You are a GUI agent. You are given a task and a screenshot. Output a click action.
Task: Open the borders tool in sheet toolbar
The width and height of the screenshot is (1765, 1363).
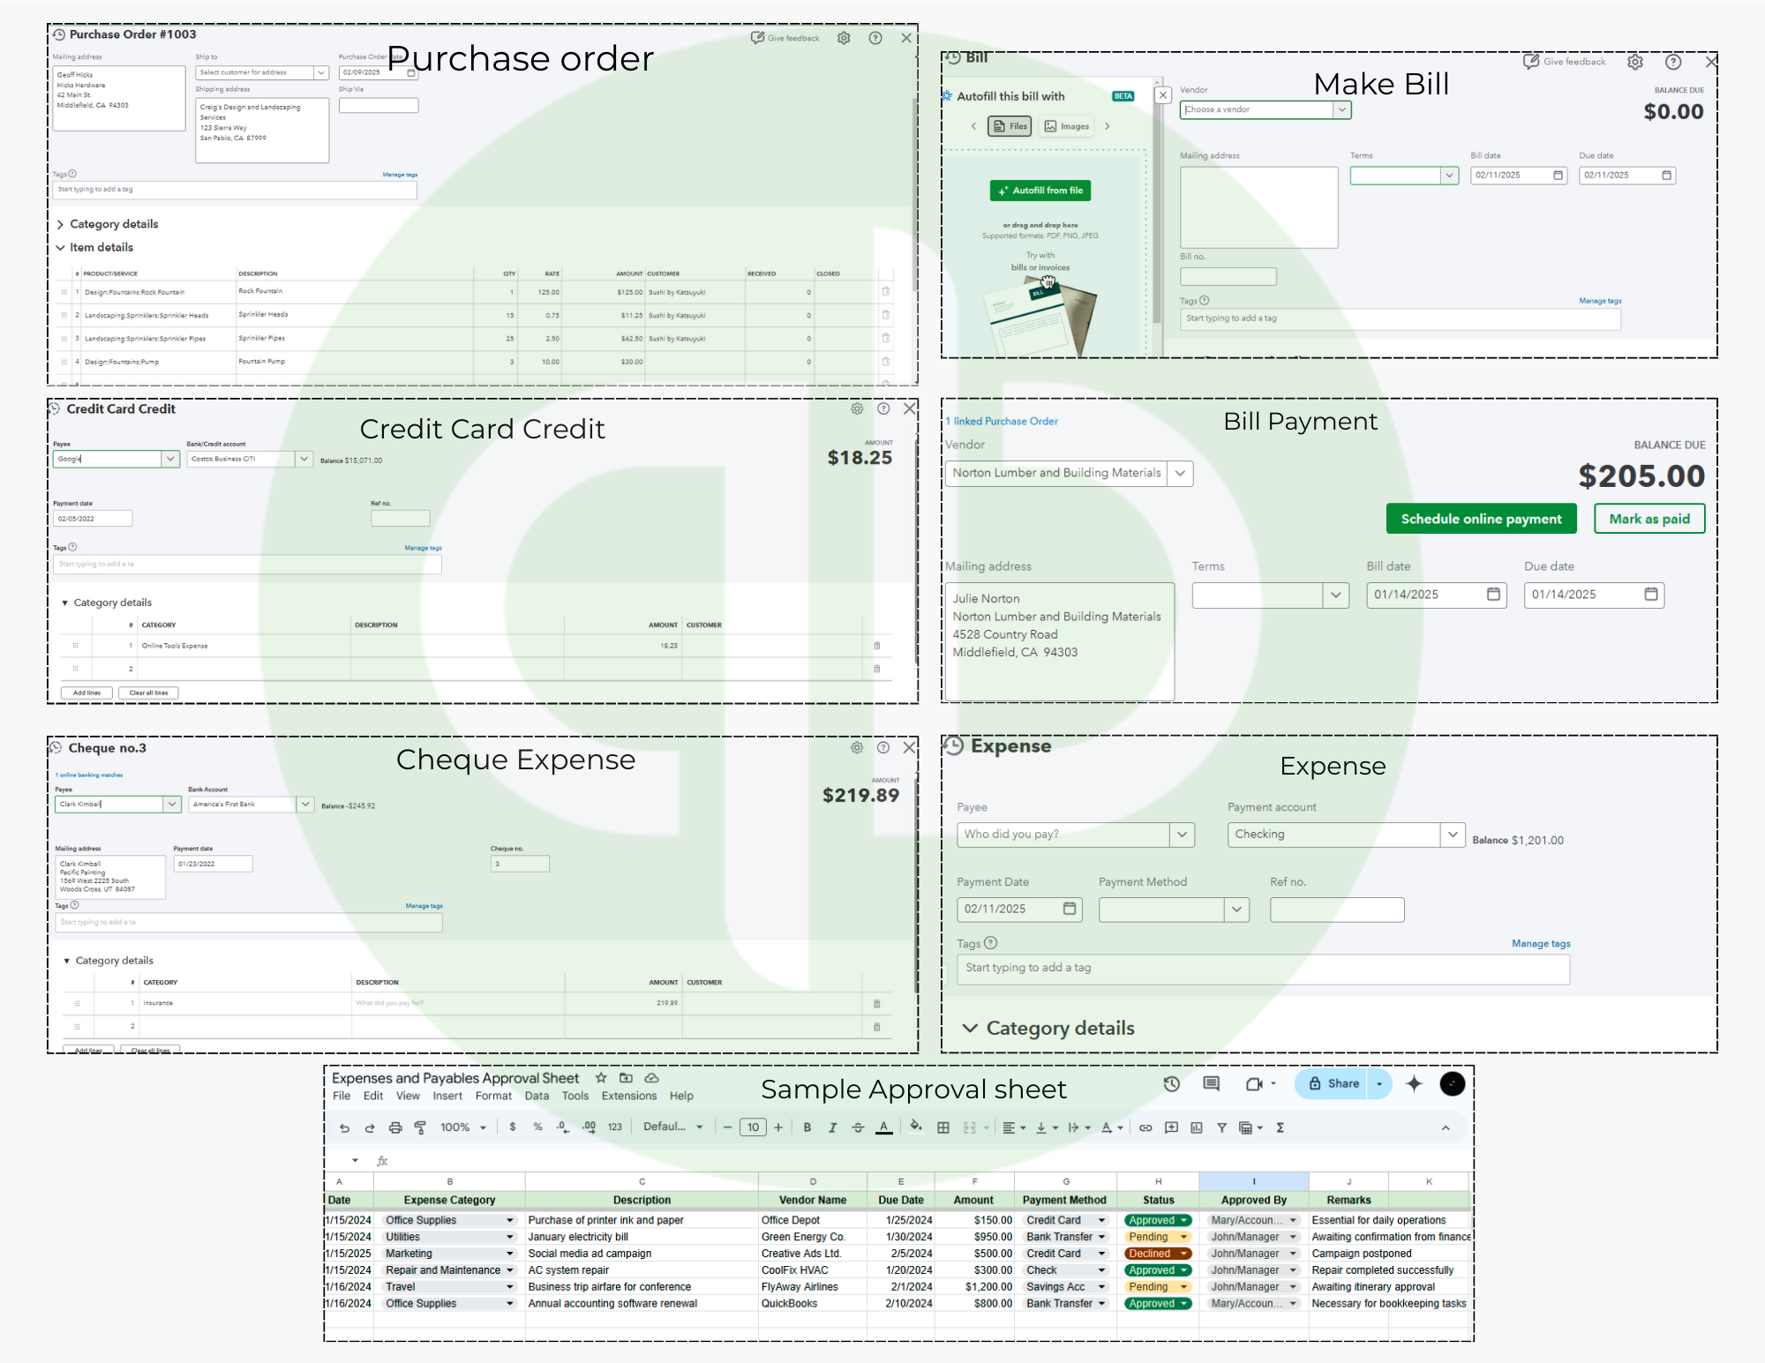point(943,1127)
